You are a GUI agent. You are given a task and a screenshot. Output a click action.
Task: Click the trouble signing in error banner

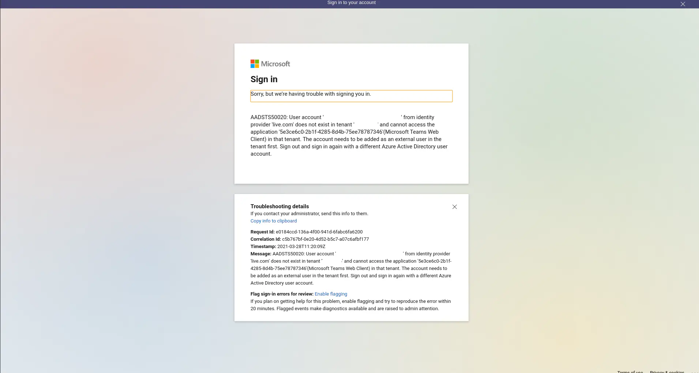pyautogui.click(x=351, y=96)
